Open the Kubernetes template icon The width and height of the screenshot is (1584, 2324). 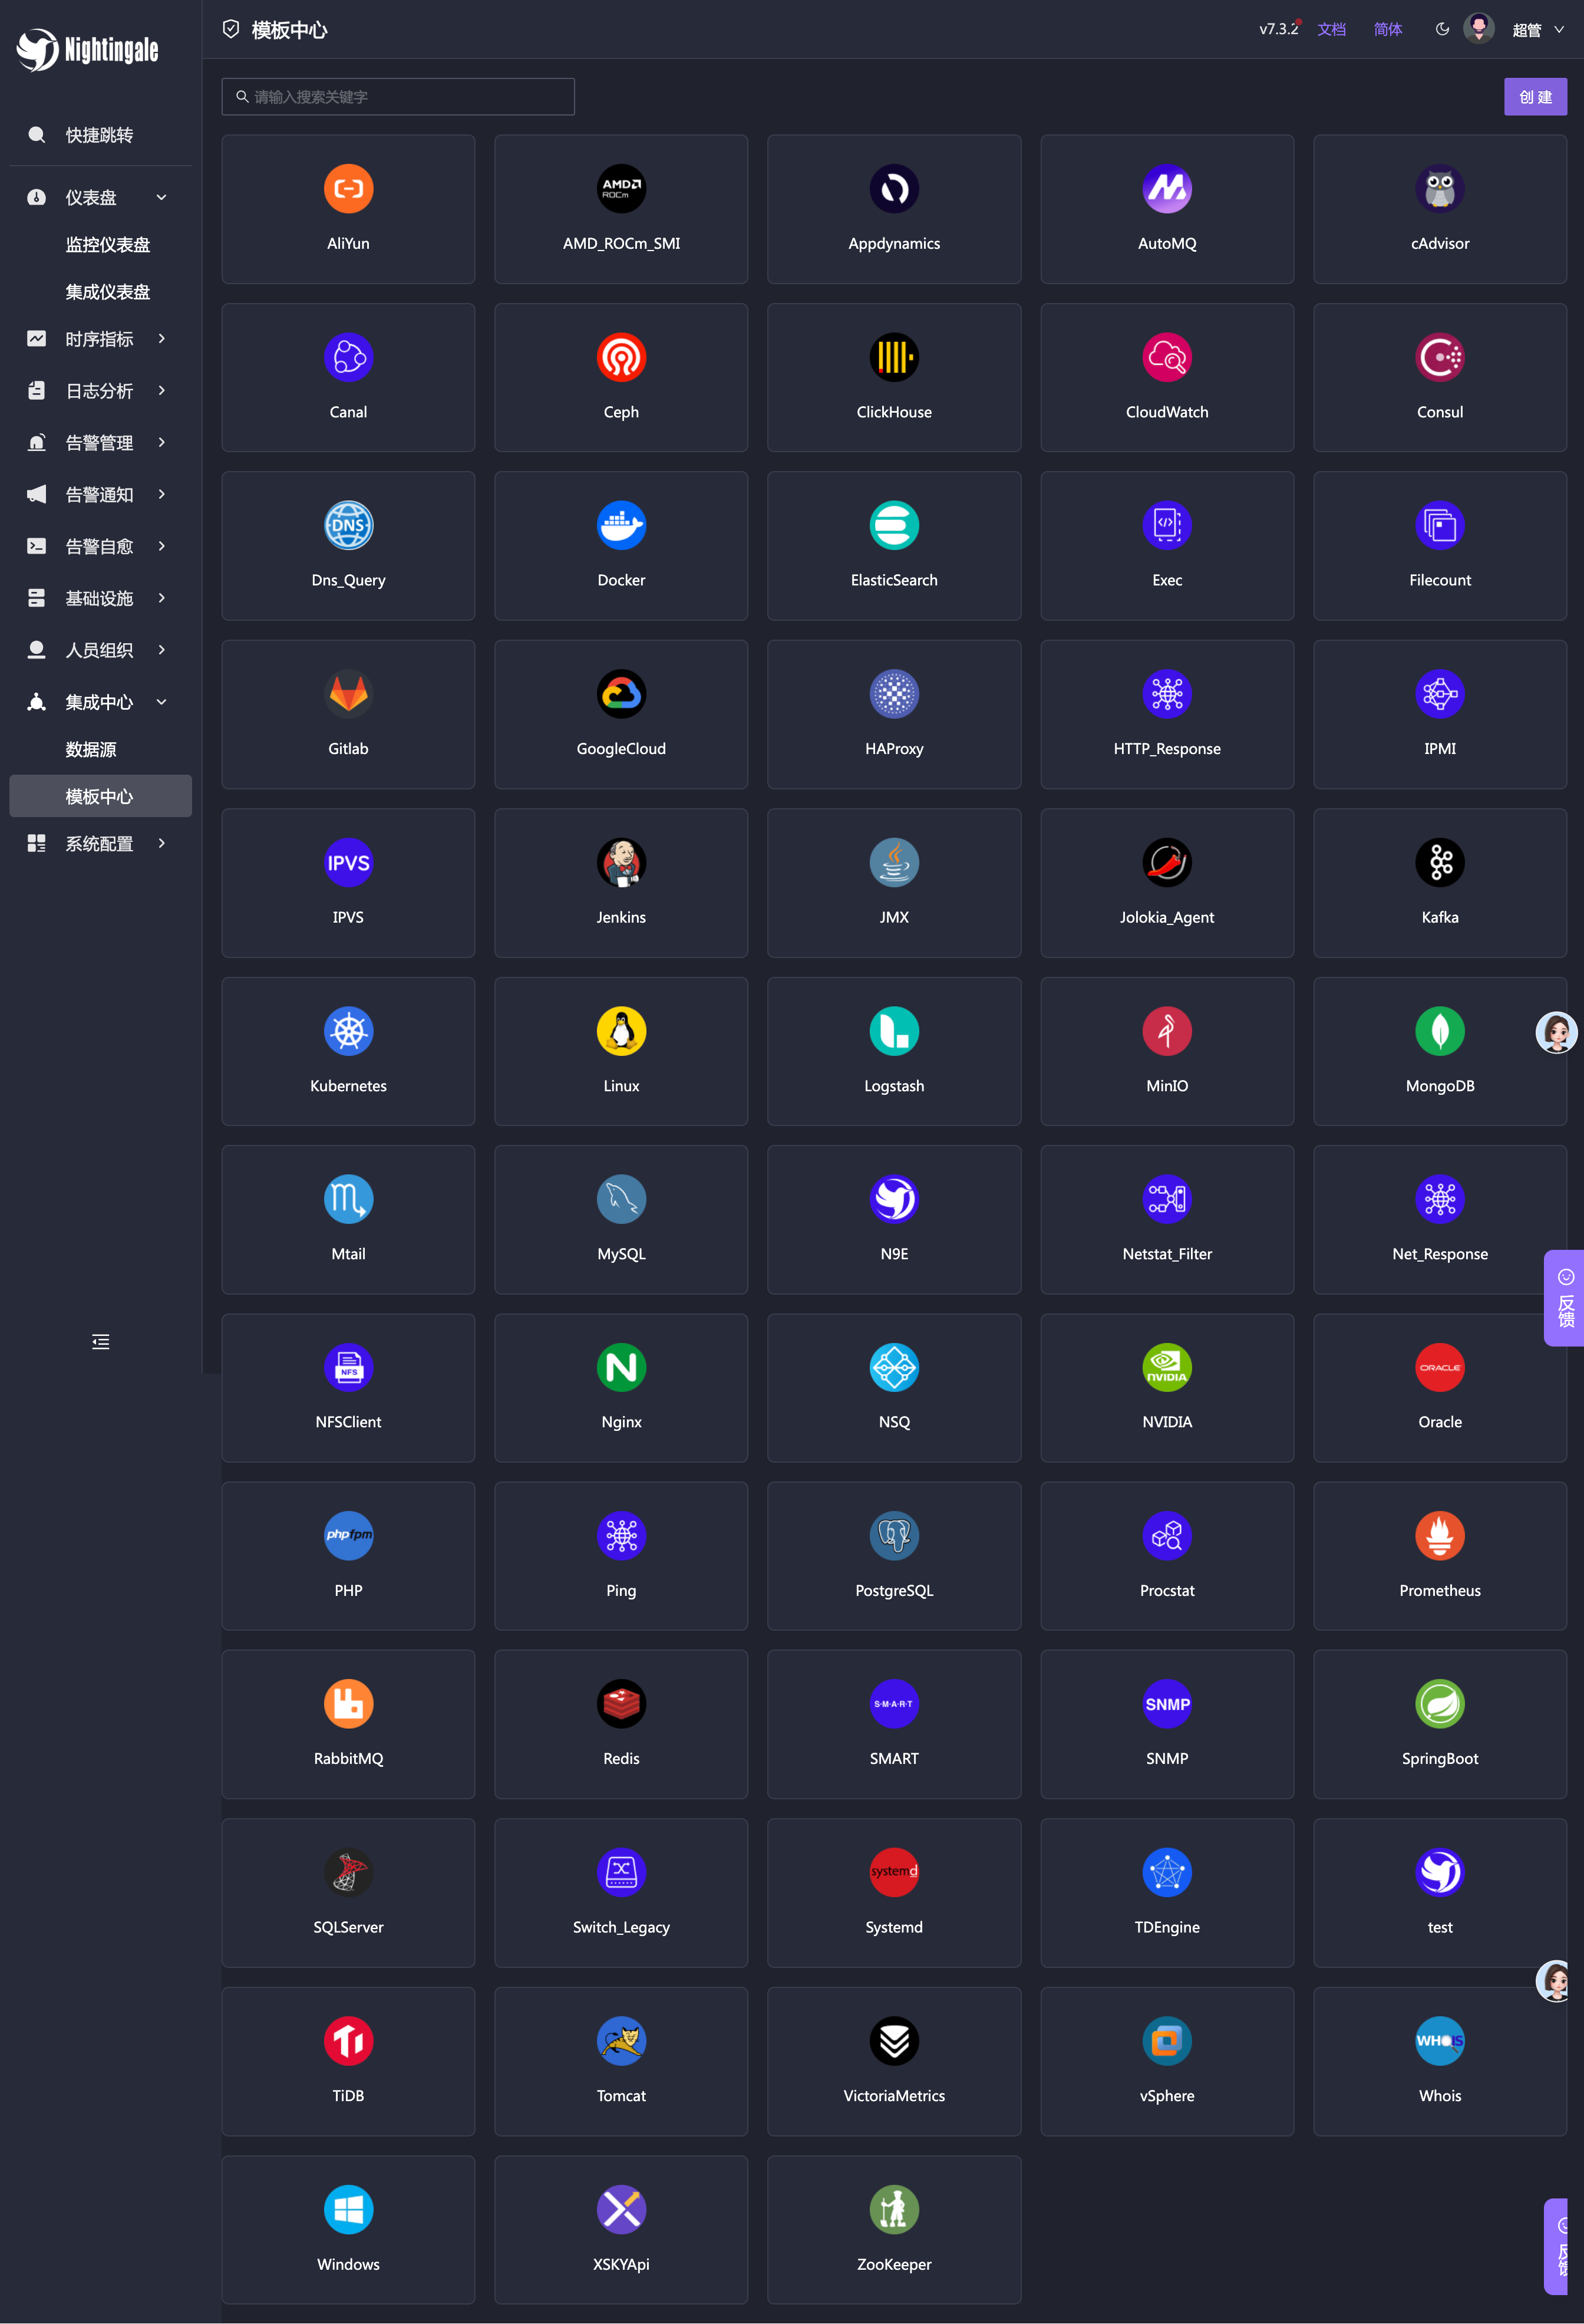(x=348, y=1031)
